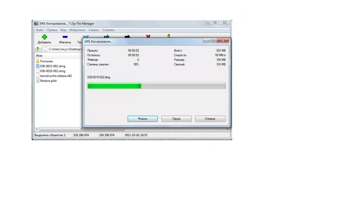This screenshot has width=350, height=197.
Task: Click the red X delete toolbar icon
Action: 148,36
